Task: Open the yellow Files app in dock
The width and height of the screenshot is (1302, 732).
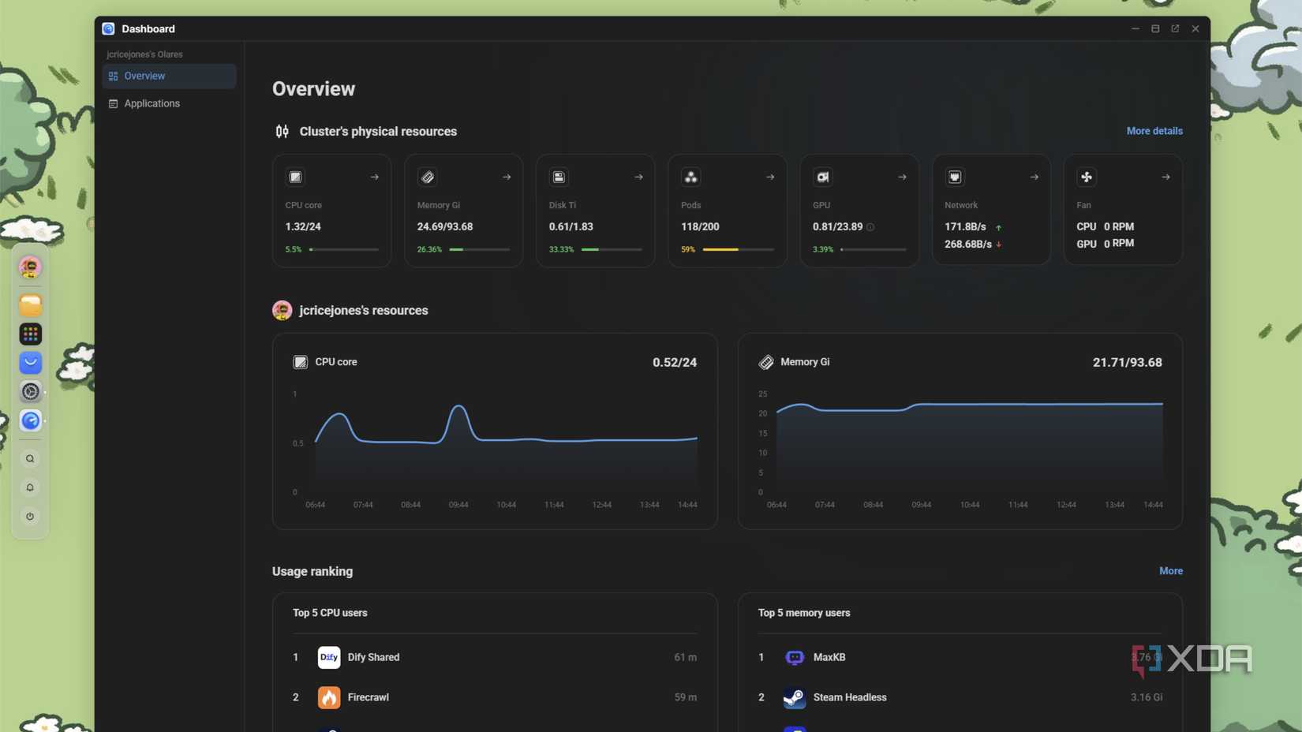Action: (x=30, y=304)
